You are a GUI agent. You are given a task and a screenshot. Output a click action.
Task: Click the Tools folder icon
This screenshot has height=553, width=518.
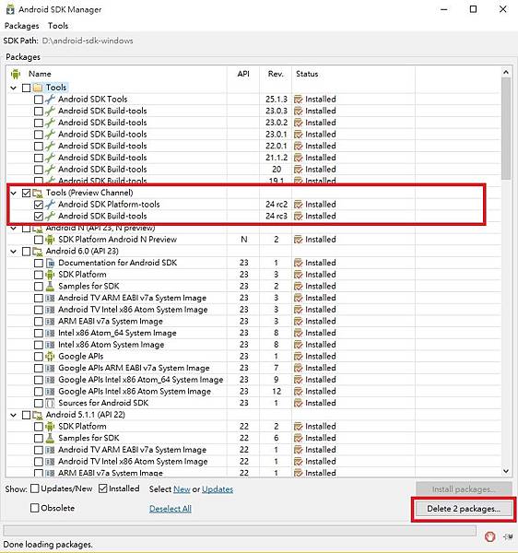(x=38, y=88)
